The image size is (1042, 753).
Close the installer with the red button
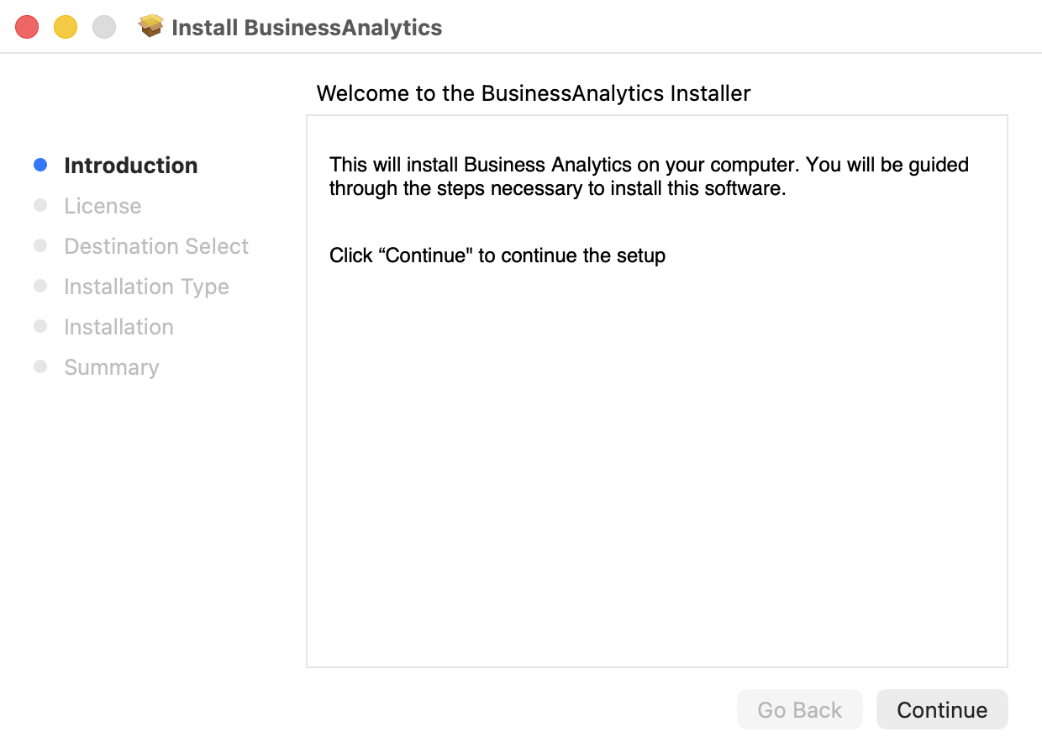tap(27, 27)
